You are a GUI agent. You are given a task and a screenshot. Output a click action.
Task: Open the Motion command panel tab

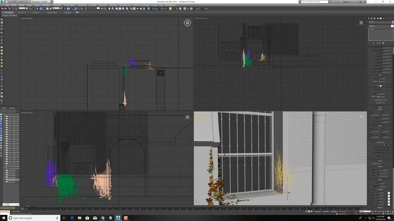(377, 18)
